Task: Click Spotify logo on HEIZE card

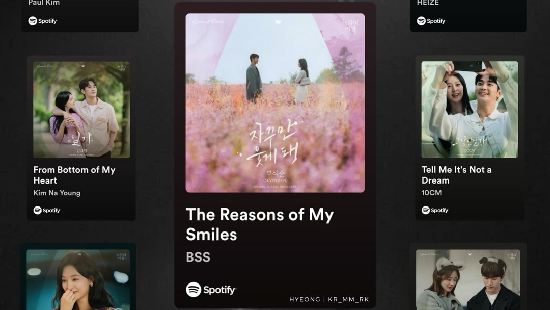Action: click(431, 21)
